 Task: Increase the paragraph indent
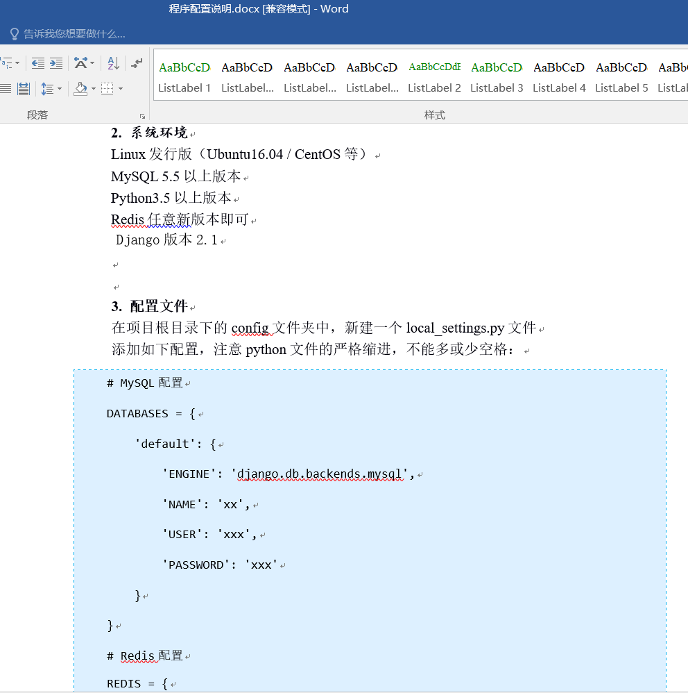[x=56, y=63]
